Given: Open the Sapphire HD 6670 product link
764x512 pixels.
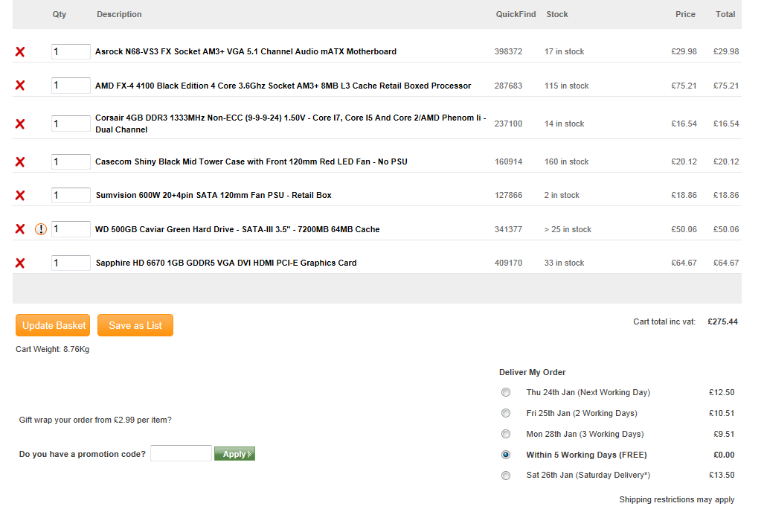Looking at the screenshot, I should (x=226, y=263).
